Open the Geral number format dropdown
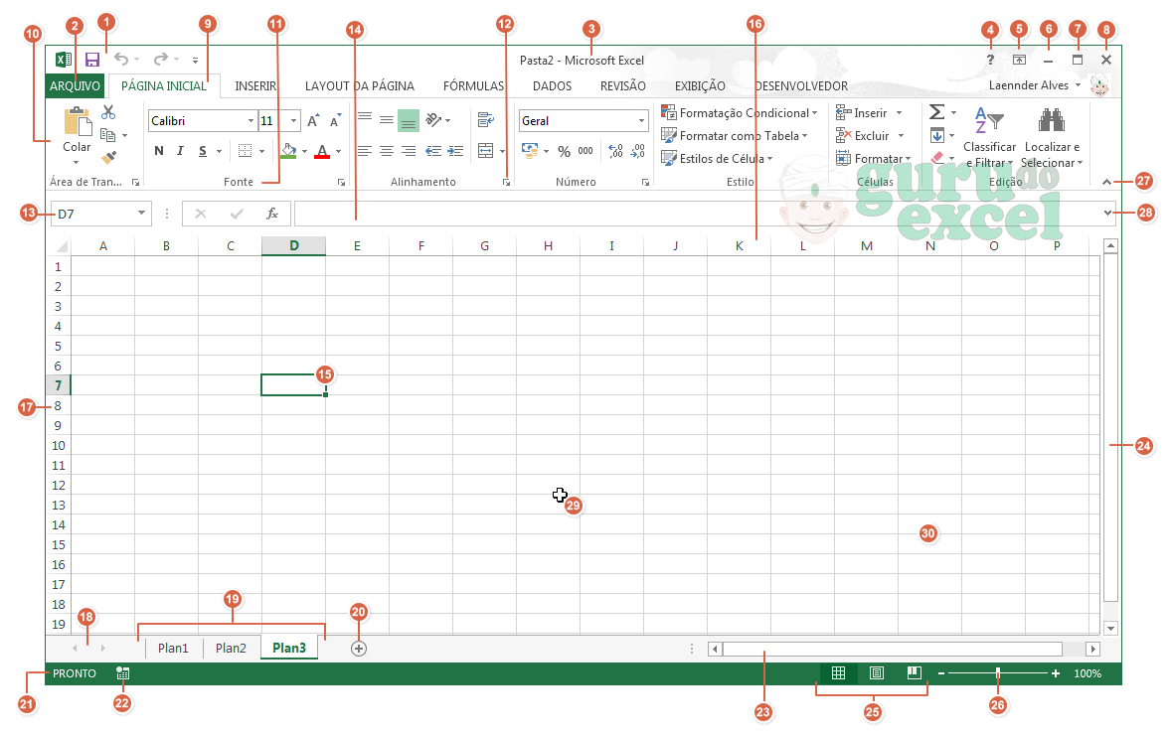 click(641, 121)
